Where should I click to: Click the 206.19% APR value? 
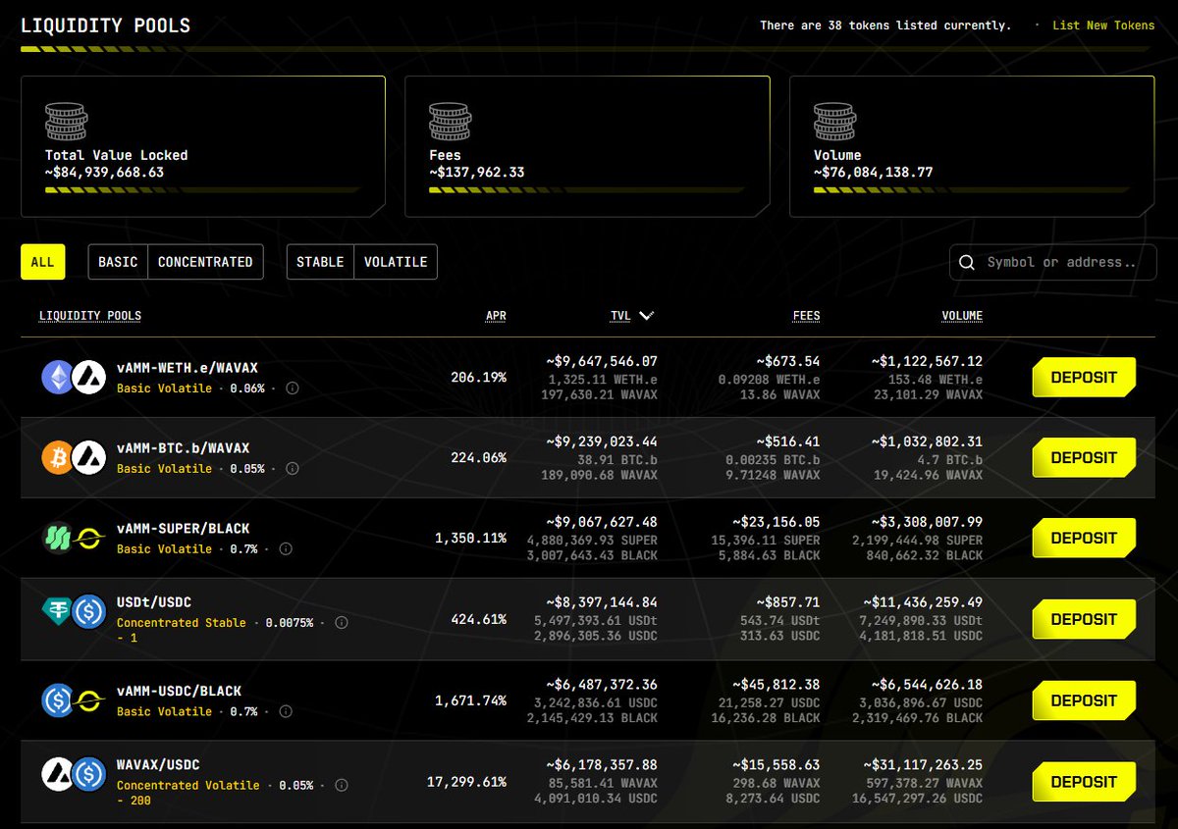coord(479,377)
